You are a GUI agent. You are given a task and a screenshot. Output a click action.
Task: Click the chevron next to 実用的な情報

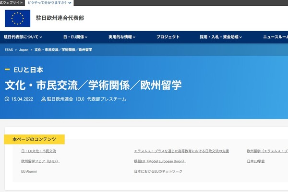(x=134, y=37)
